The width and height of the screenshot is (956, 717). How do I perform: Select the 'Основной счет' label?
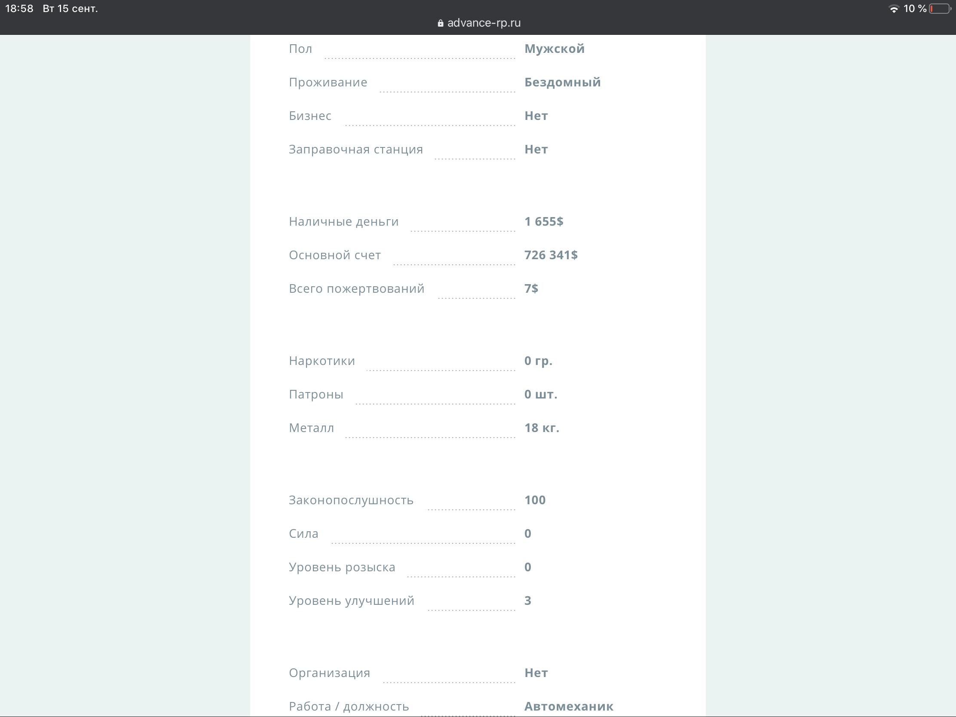335,255
